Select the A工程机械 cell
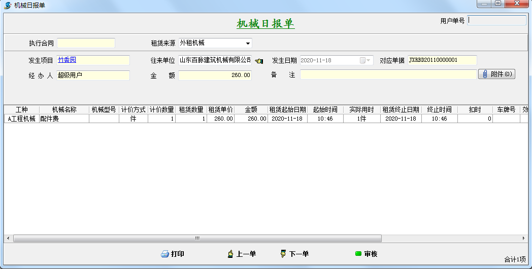 [22, 119]
